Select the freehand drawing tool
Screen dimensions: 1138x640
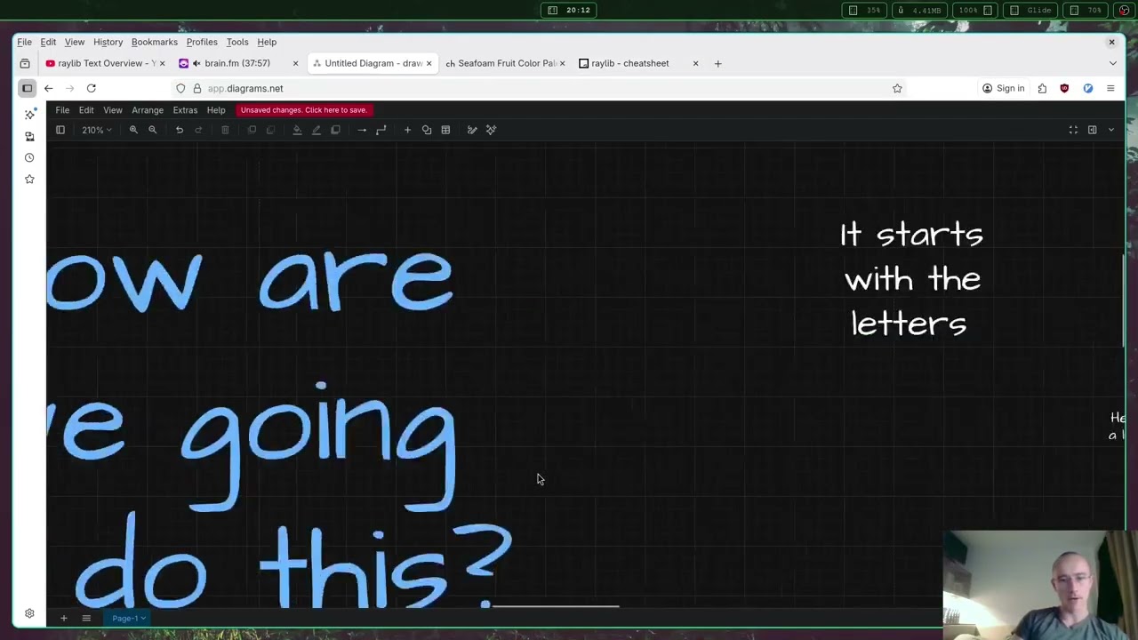click(x=472, y=130)
